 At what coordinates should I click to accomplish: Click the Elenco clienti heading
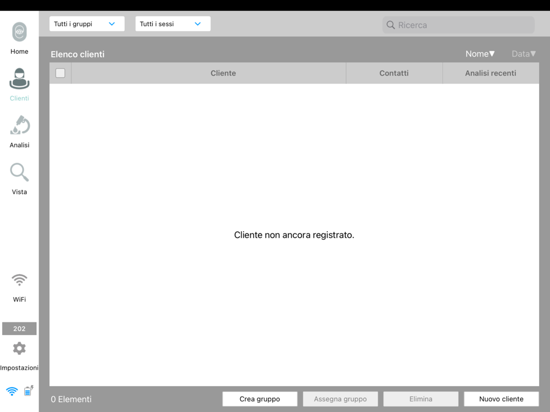(78, 54)
